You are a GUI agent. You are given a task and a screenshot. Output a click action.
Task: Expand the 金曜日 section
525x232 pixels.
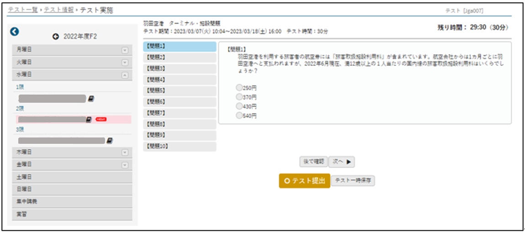[x=125, y=164]
